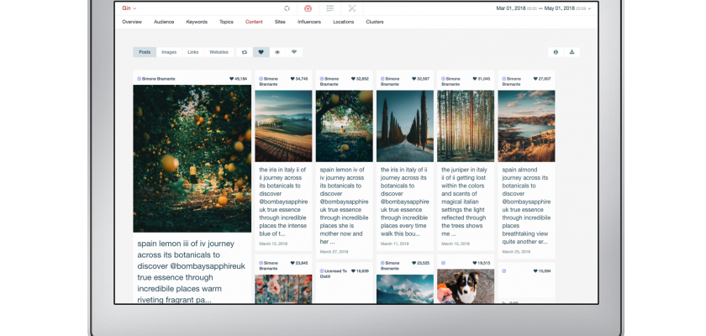Screen dimensions: 706x336
Task: Sort posts by retweets icon
Action: pos(244,52)
